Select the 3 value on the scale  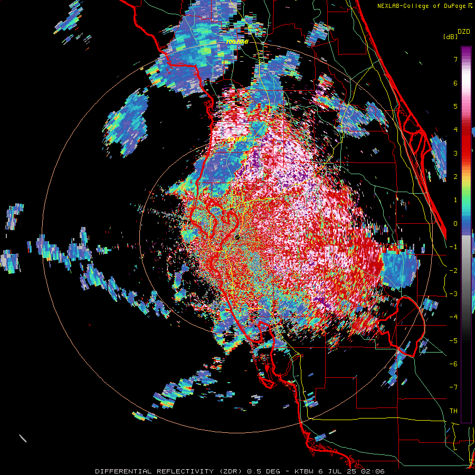455,153
